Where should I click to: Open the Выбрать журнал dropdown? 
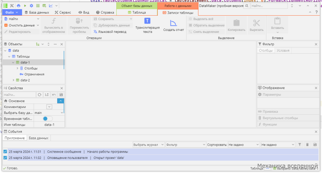(x=148, y=145)
